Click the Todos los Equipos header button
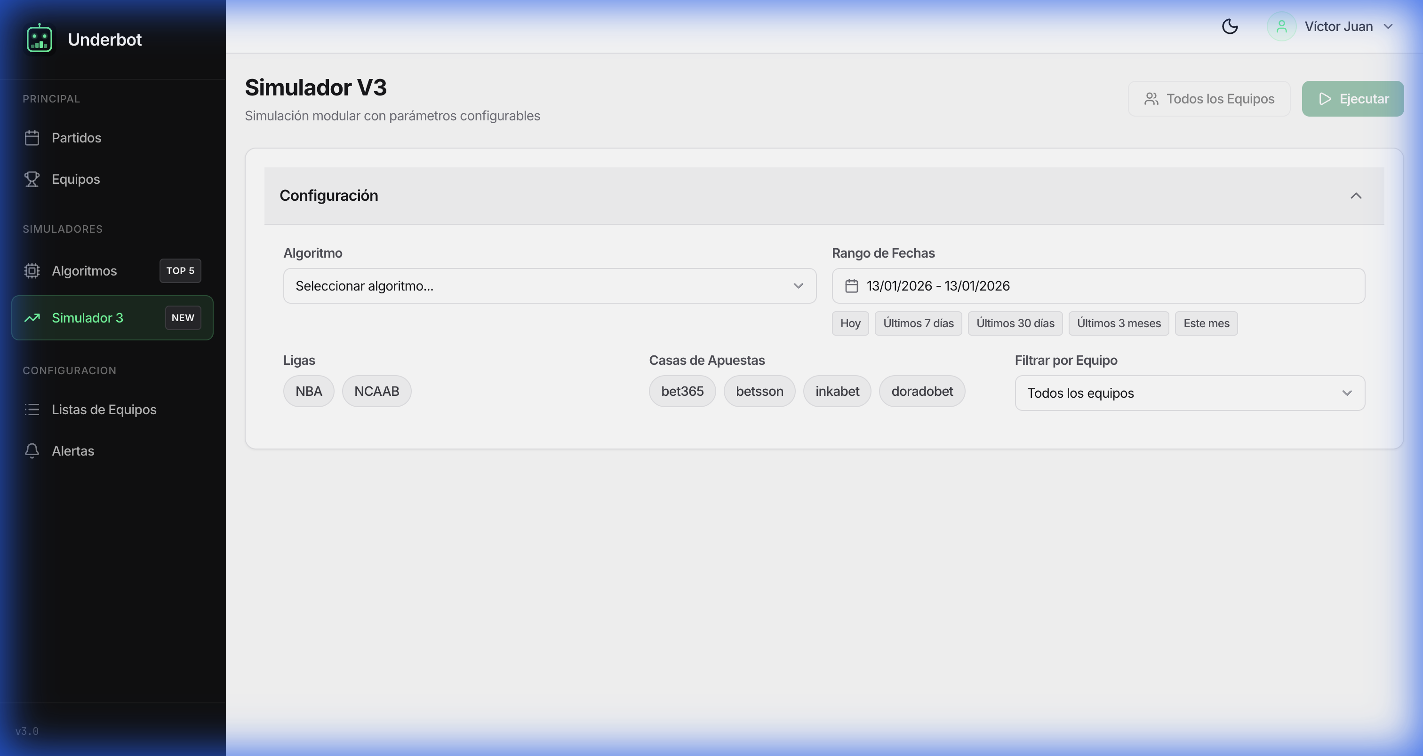 coord(1209,99)
